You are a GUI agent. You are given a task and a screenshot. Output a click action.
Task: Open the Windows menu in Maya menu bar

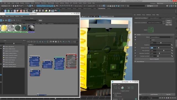27,3
